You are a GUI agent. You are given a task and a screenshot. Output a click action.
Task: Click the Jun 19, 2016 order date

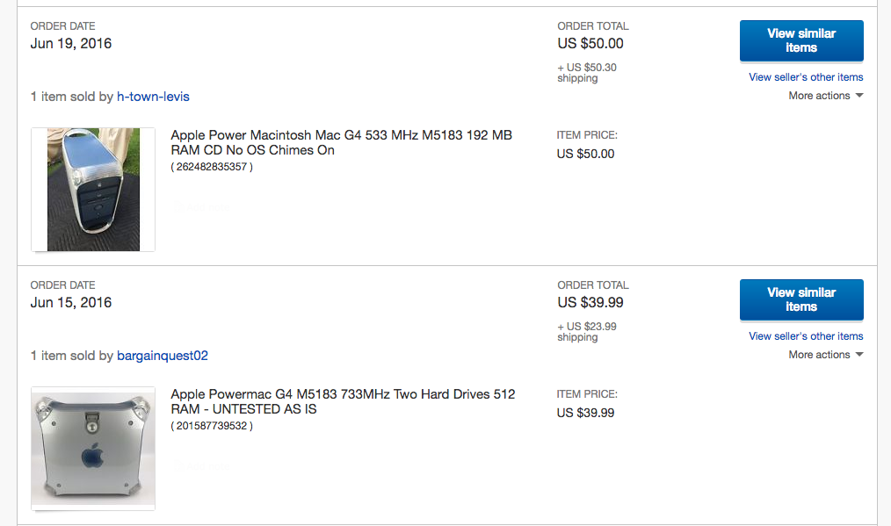(x=71, y=43)
